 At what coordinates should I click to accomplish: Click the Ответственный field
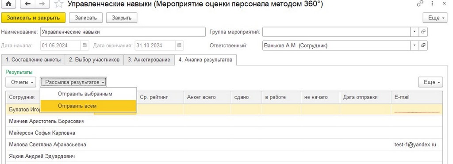pyautogui.click(x=337, y=46)
